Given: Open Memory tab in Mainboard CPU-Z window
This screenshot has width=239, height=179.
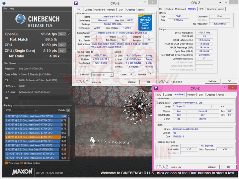Looking at the screenshot, I should point(191,95).
